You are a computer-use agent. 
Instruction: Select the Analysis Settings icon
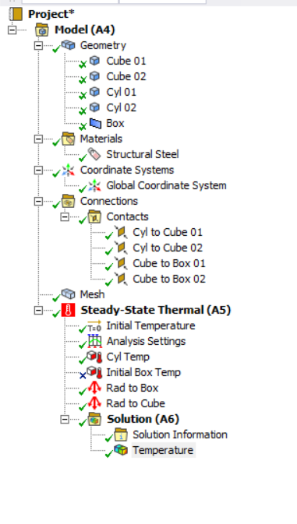point(94,341)
